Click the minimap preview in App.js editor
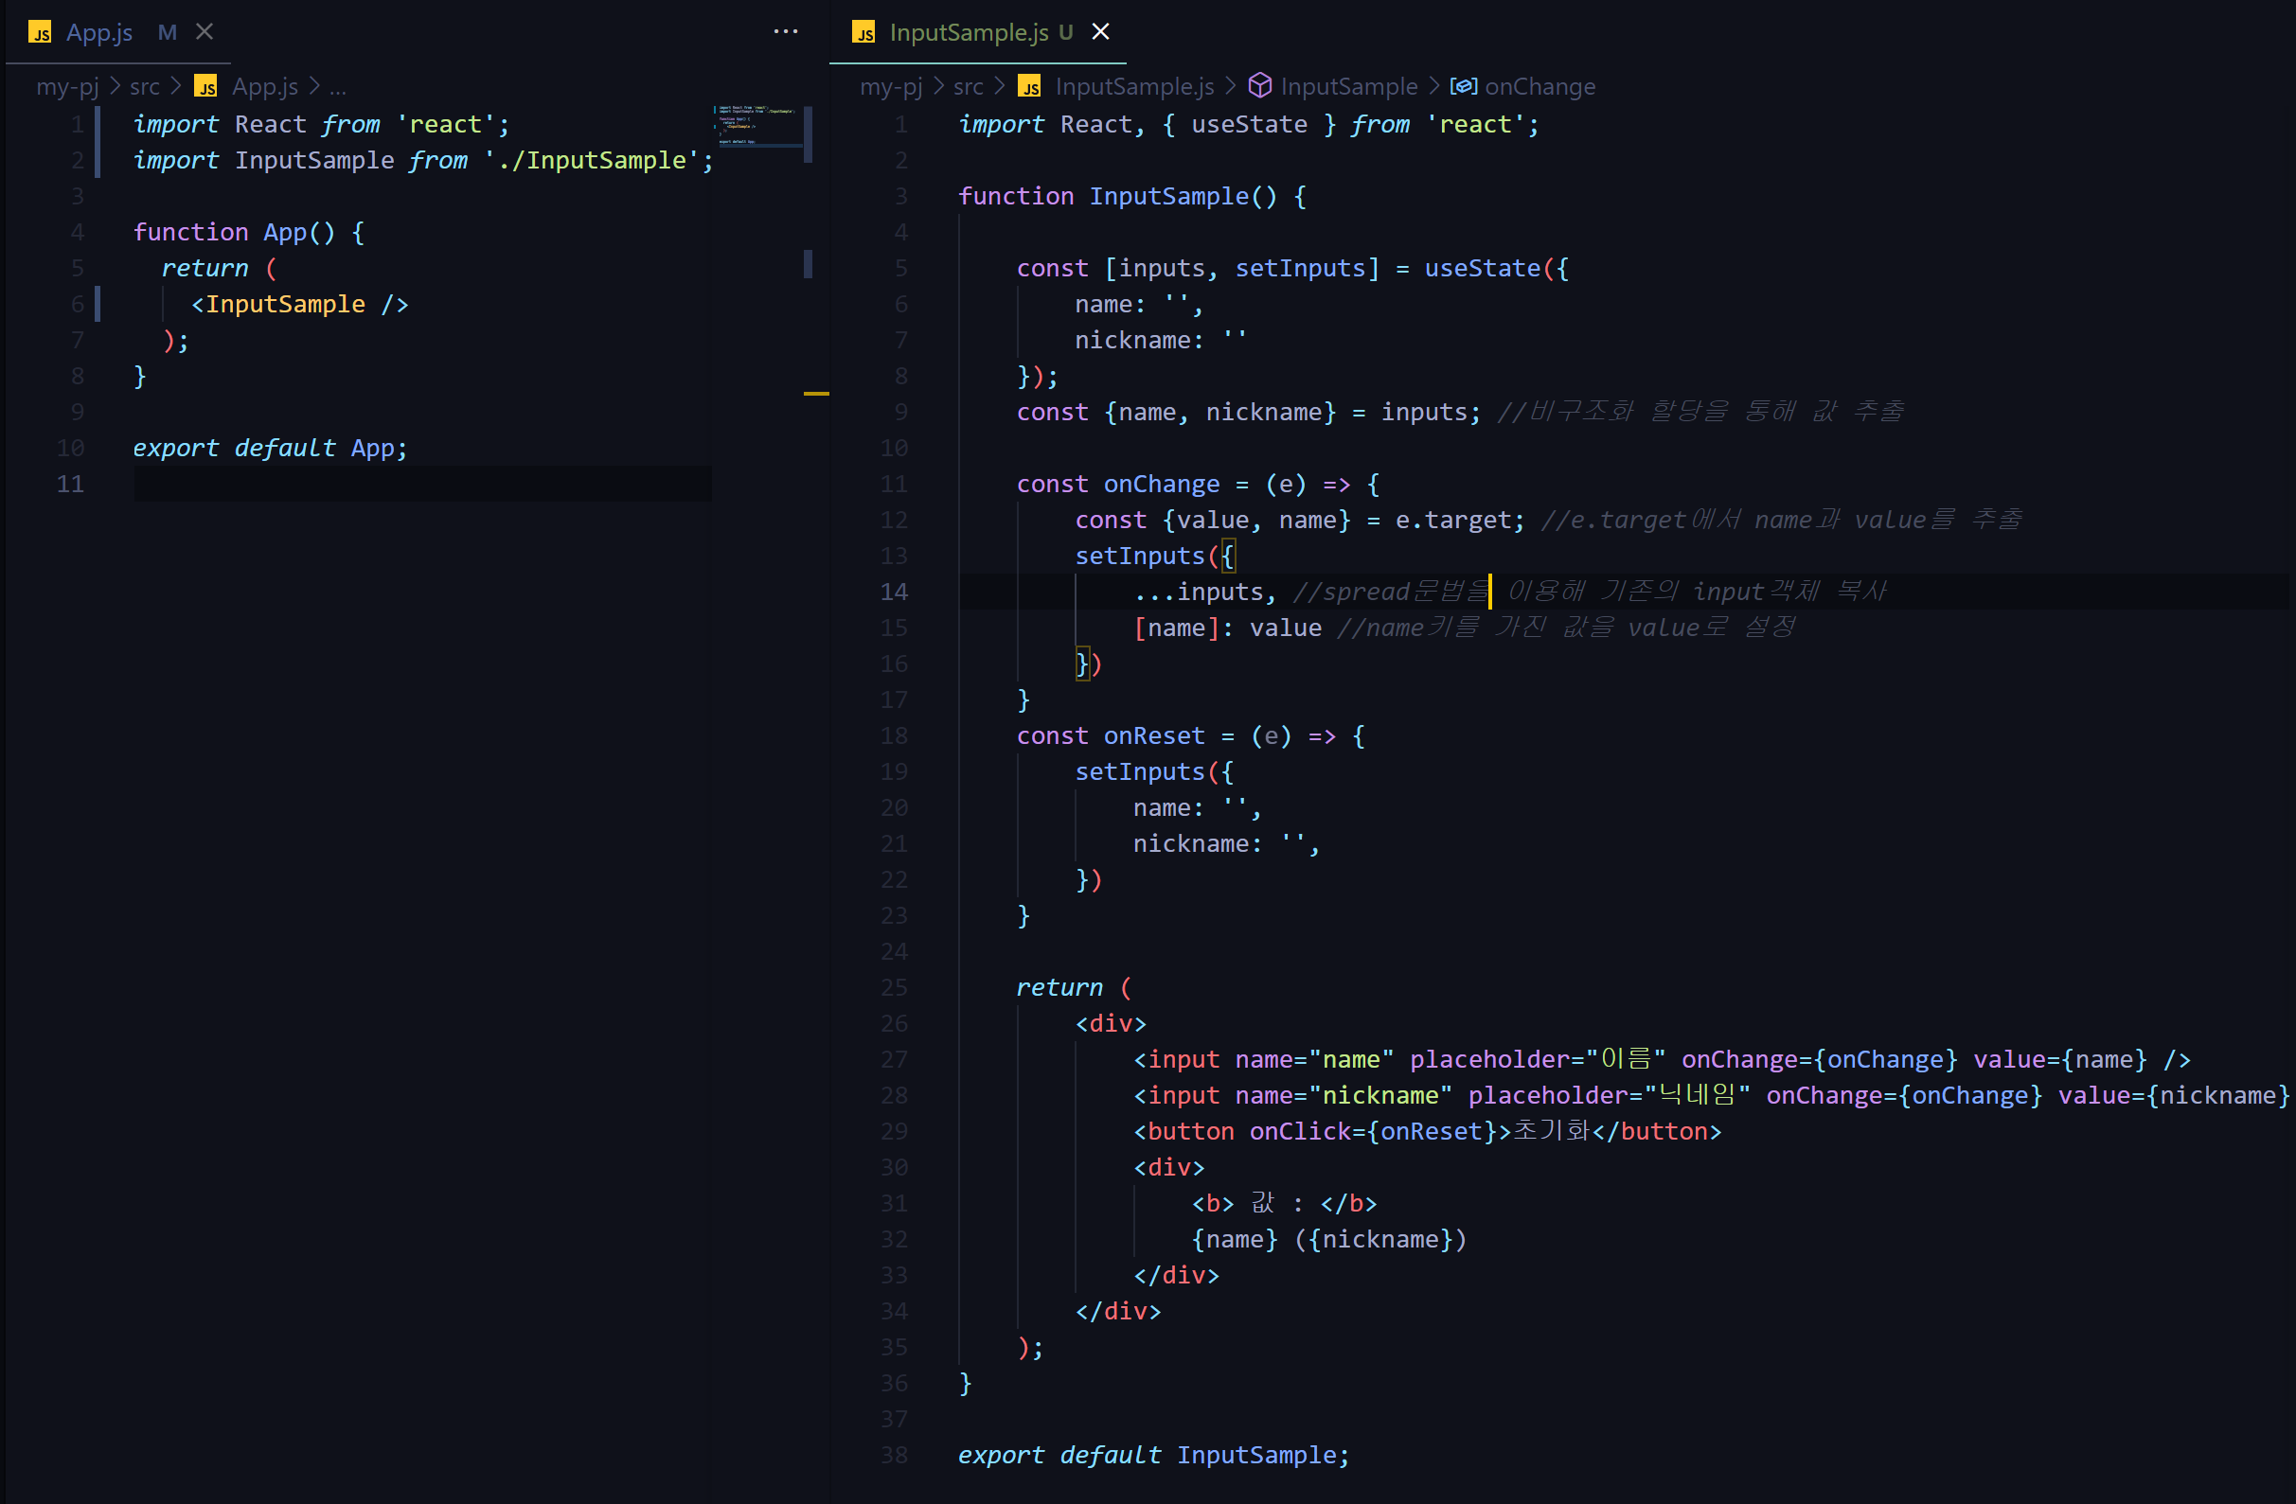 click(758, 126)
